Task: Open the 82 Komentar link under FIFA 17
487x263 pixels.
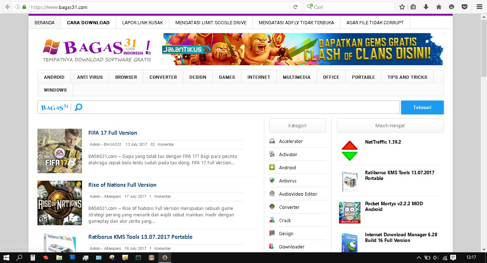Action: click(162, 144)
